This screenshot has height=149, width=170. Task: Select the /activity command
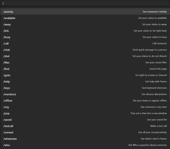(85, 12)
